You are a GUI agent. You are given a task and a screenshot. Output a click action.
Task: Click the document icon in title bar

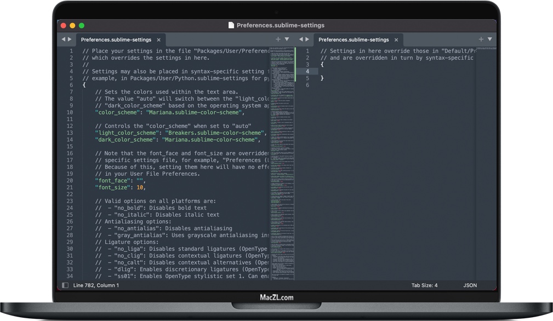(231, 25)
